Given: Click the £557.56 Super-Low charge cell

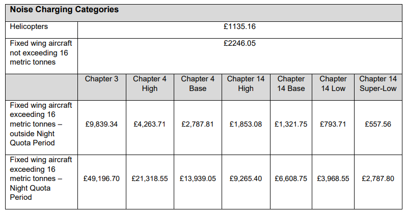Looking at the screenshot, I should (378, 125).
